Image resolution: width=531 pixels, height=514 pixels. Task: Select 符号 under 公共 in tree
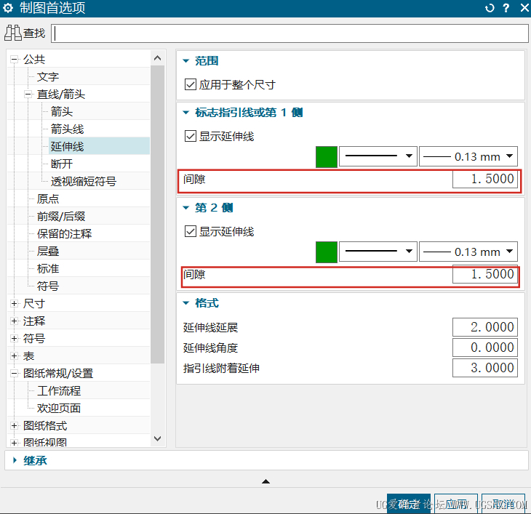[48, 286]
